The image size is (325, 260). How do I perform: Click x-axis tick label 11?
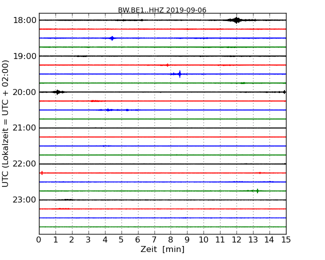(220, 239)
